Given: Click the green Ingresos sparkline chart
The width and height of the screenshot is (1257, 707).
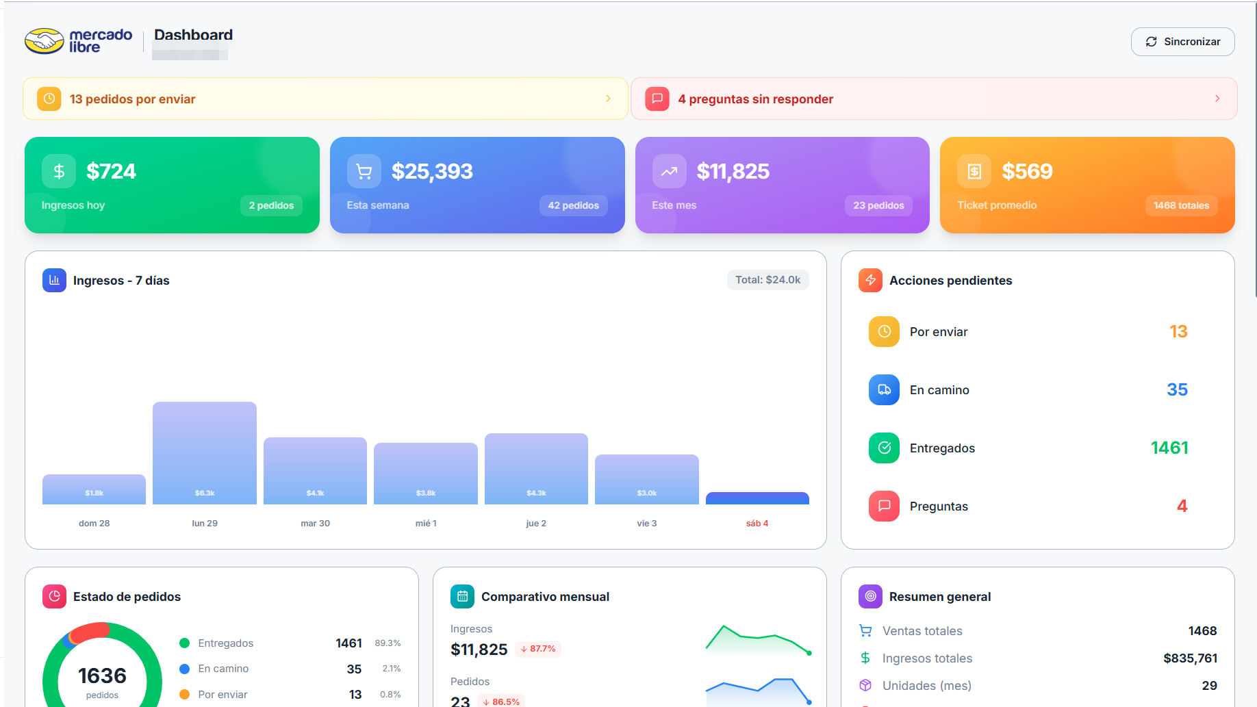Looking at the screenshot, I should (759, 641).
